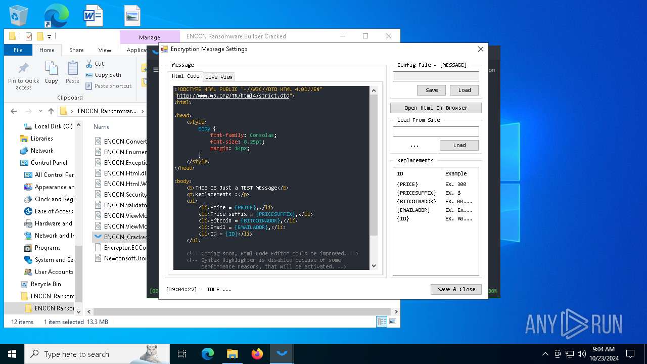647x364 pixels.
Task: Open the Windows Start menu
Action: 12,354
